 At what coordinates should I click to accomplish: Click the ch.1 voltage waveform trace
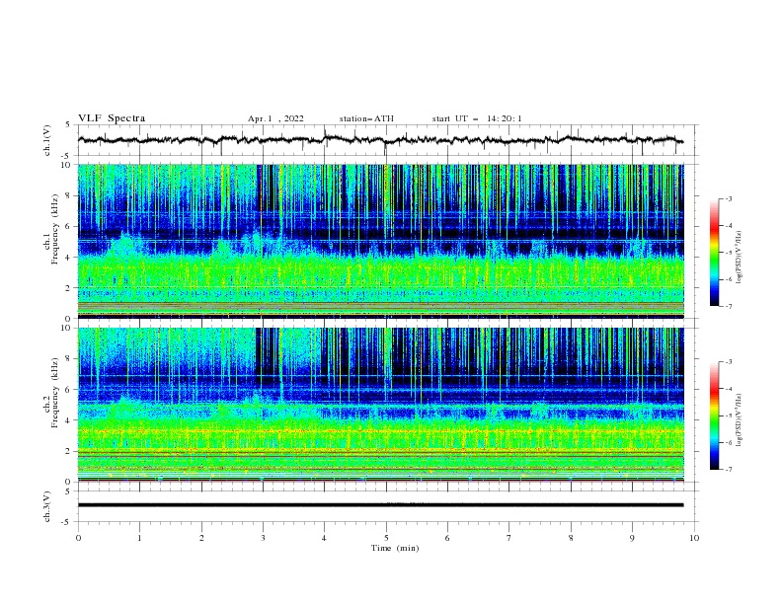[380, 140]
